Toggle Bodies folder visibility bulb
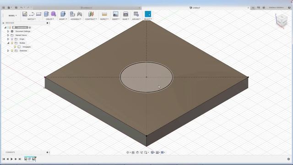The image size is (293, 165). [x=12, y=43]
